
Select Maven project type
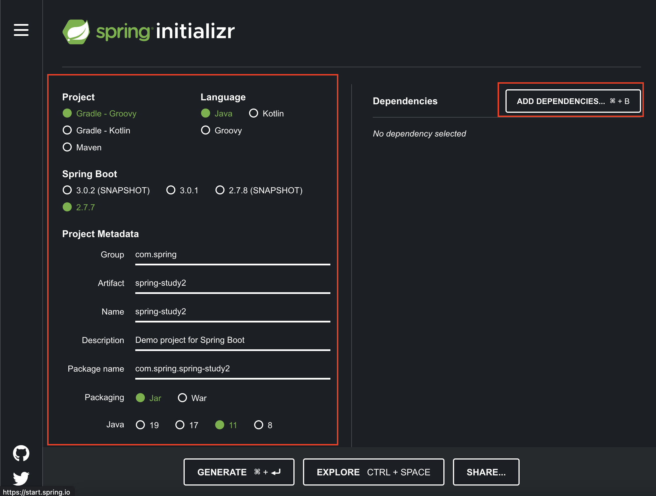pos(67,147)
